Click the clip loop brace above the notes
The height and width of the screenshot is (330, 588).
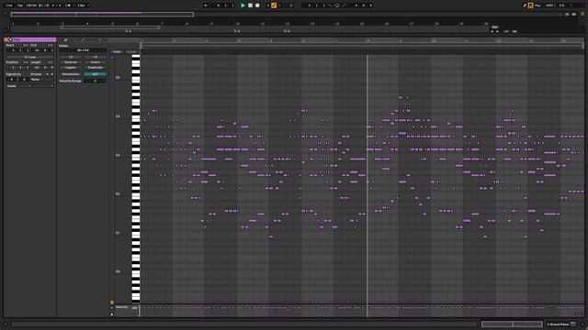pyautogui.click(x=362, y=45)
